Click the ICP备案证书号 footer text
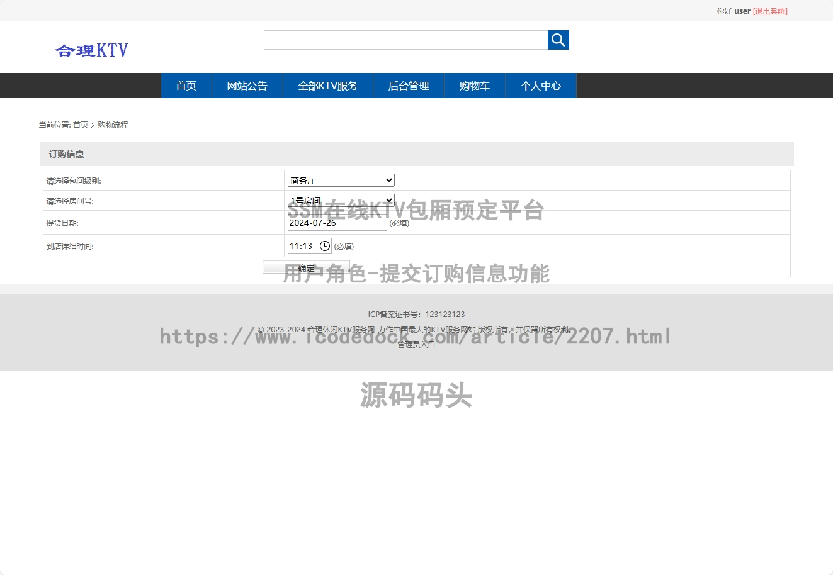Image resolution: width=833 pixels, height=575 pixels. tap(416, 315)
